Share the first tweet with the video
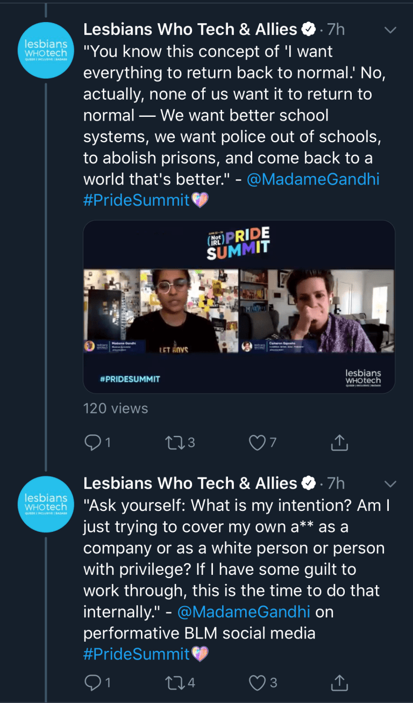413x703 pixels. [340, 443]
